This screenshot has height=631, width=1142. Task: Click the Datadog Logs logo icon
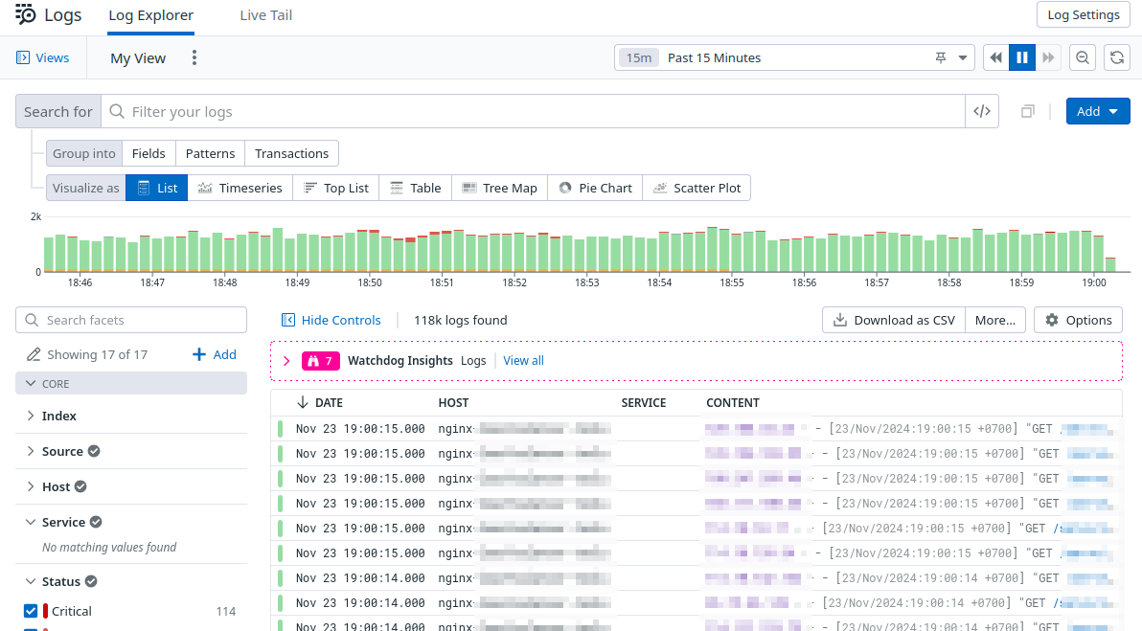coord(24,14)
